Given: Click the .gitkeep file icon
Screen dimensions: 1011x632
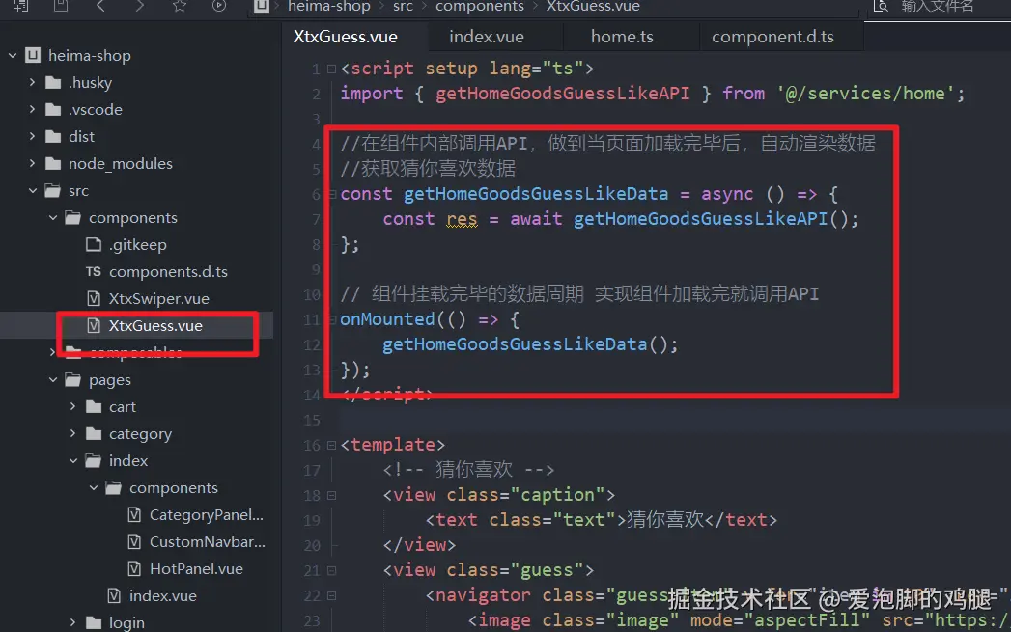Looking at the screenshot, I should click(94, 245).
